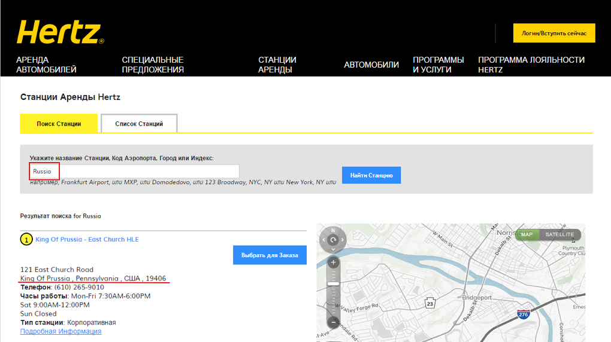
Task: Open King Of Prussia - East Church HLE link
Action: [87, 239]
